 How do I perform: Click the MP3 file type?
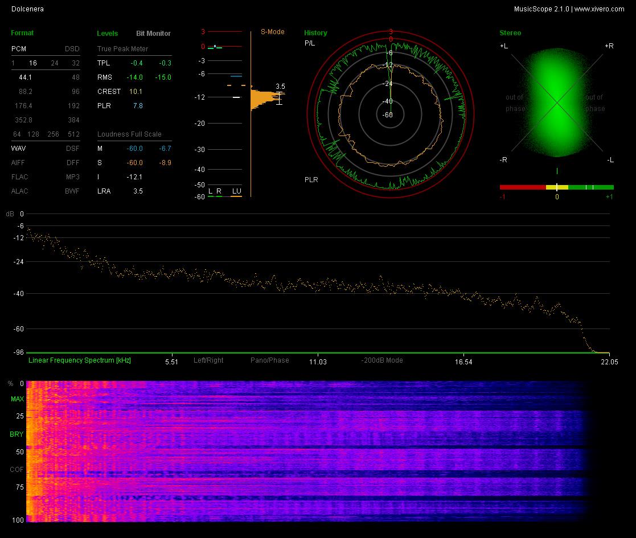[x=73, y=176]
